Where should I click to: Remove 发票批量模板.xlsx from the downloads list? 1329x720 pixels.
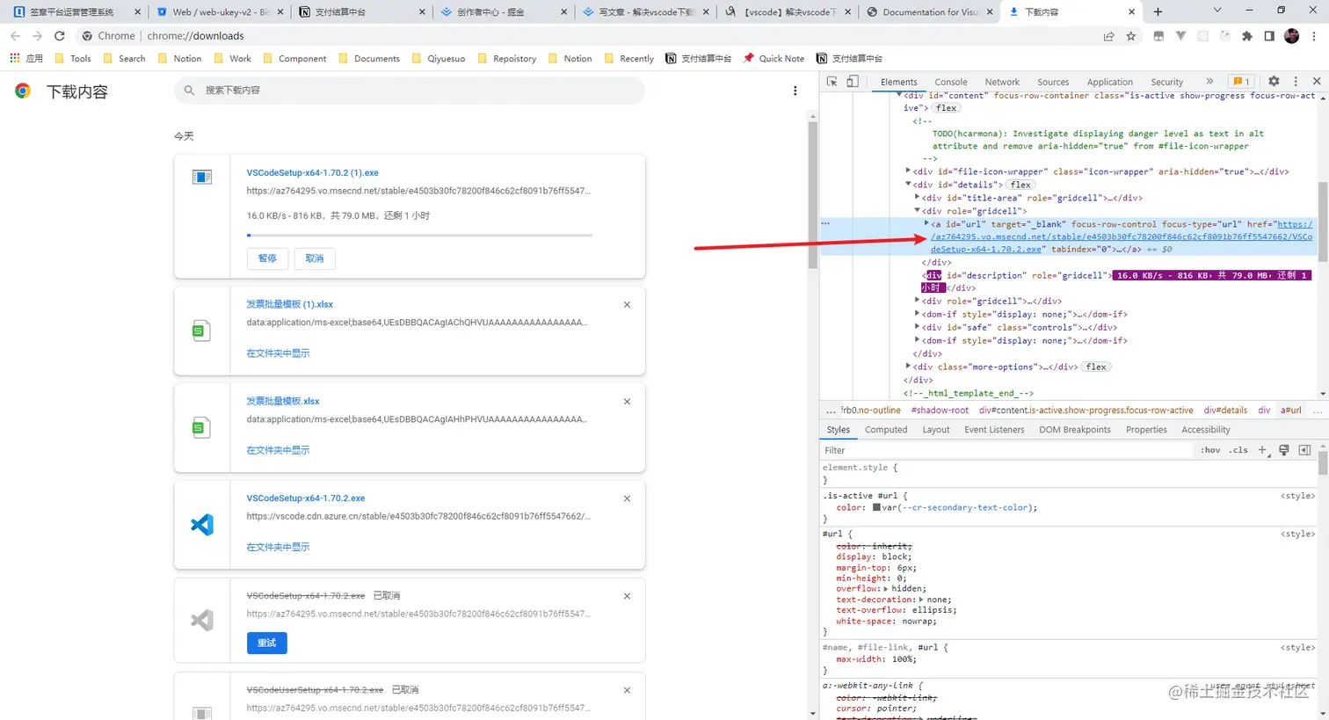[x=627, y=402]
